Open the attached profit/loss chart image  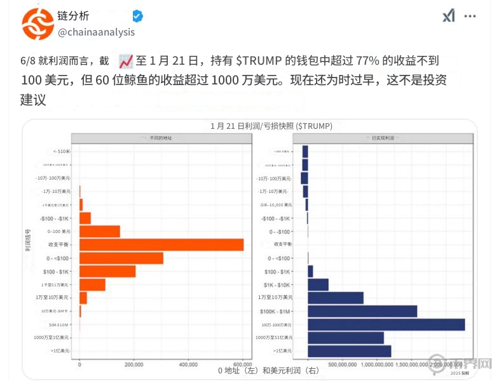click(x=249, y=250)
